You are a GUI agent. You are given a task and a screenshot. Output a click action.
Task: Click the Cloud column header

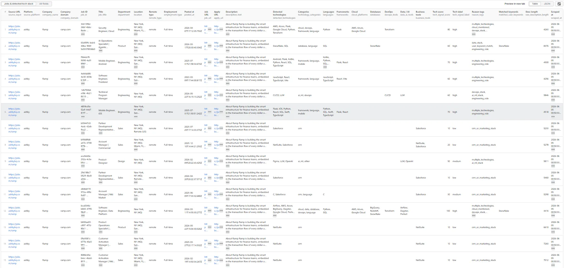360,13
